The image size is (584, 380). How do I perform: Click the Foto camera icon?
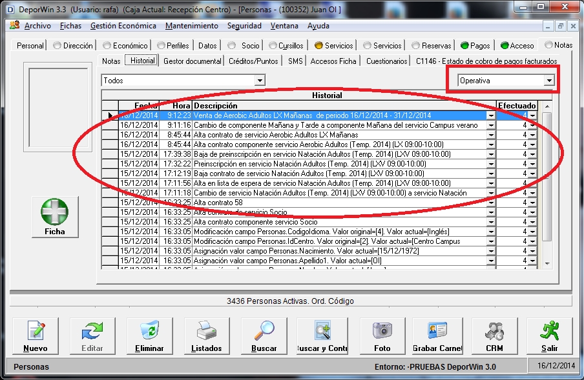pos(382,330)
